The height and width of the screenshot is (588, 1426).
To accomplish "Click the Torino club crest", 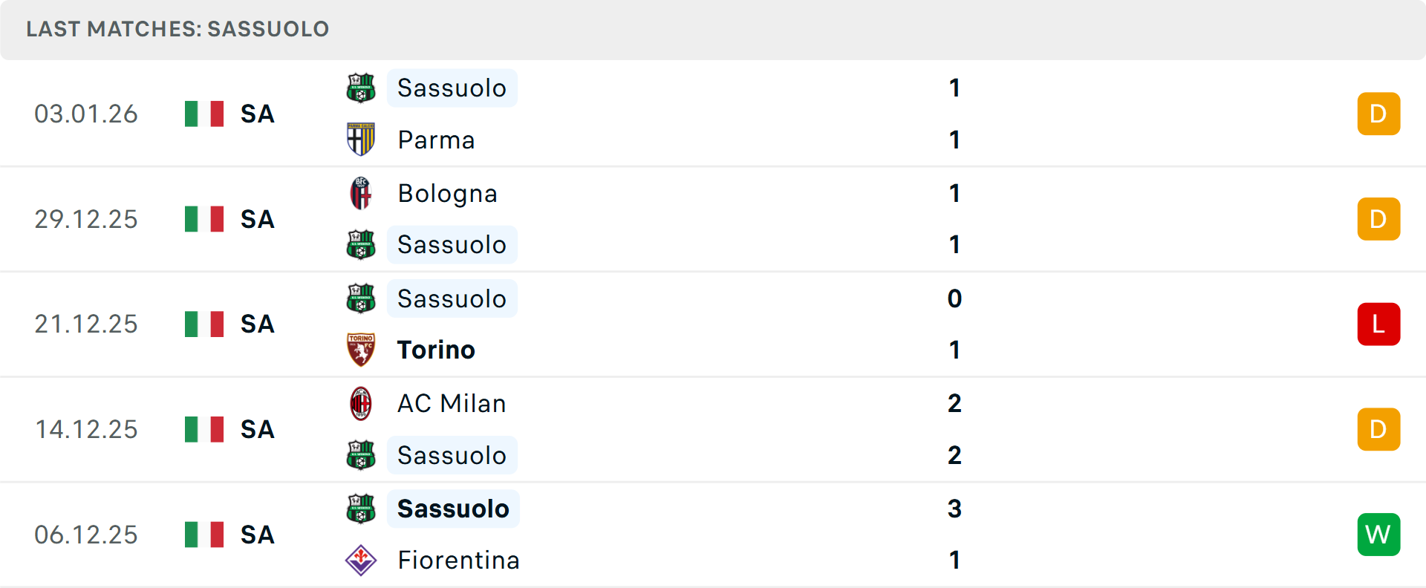I will (x=361, y=350).
